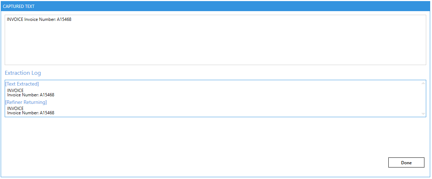The width and height of the screenshot is (432, 179).
Task: Click A15468 value in the [Refiner Returning] entry
Action: pos(47,113)
